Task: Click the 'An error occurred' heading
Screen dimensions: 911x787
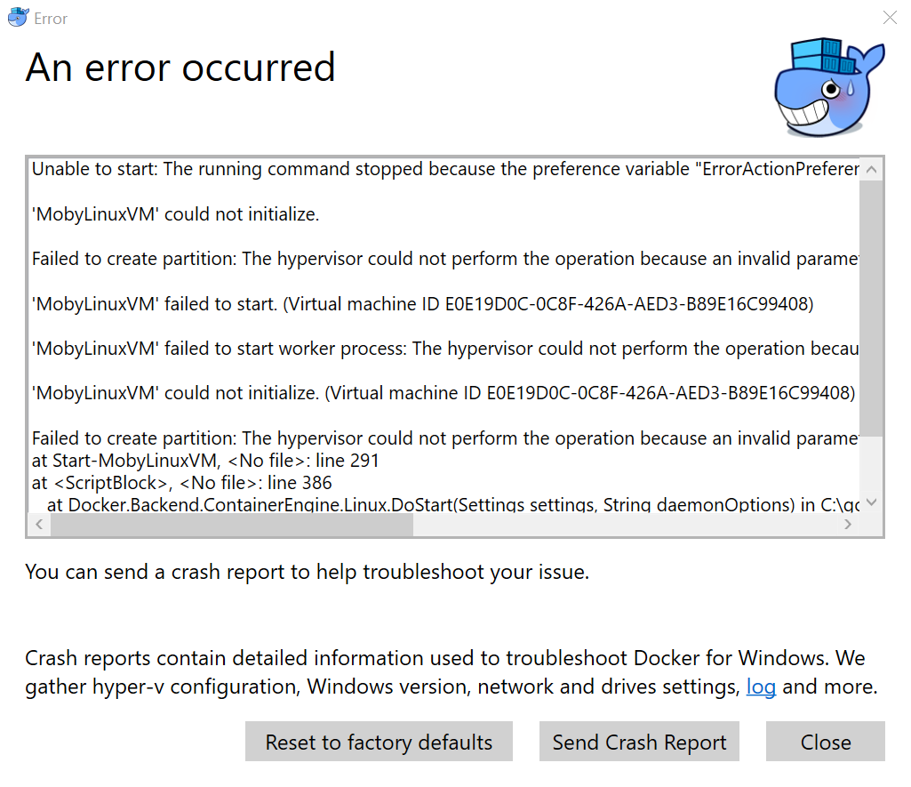Action: (x=180, y=67)
